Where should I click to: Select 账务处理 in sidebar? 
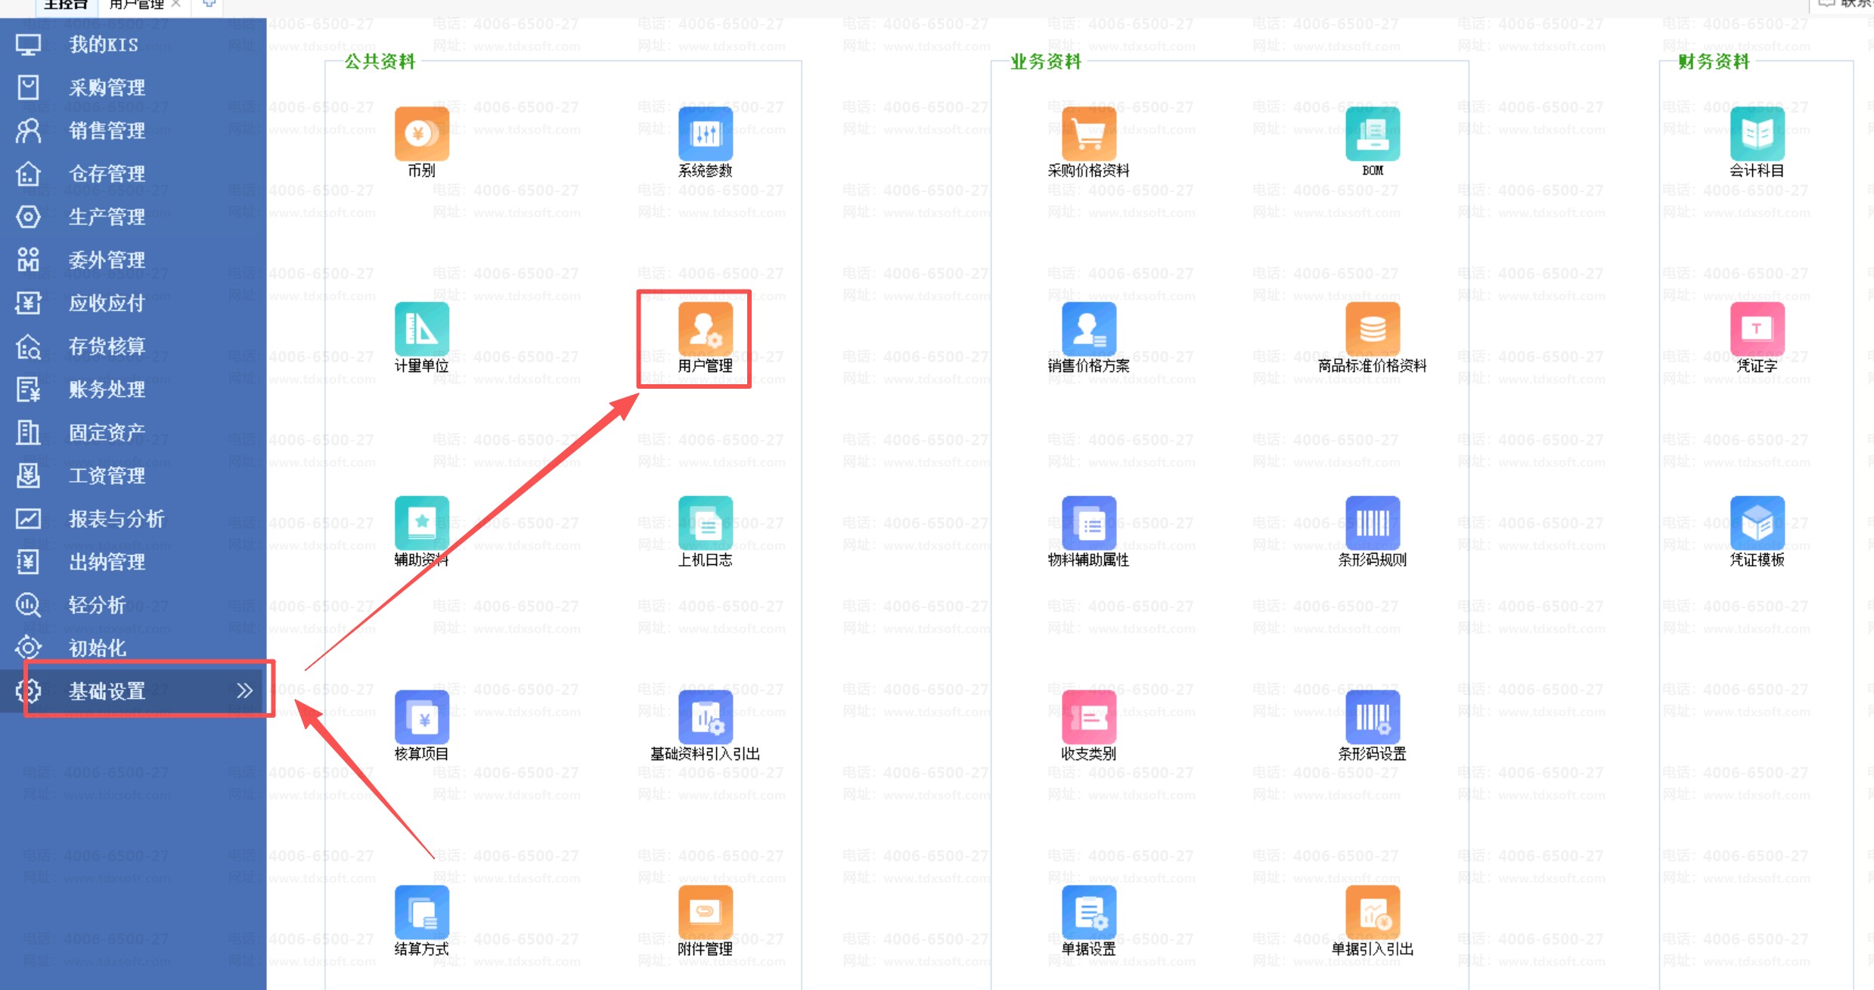[x=133, y=389]
